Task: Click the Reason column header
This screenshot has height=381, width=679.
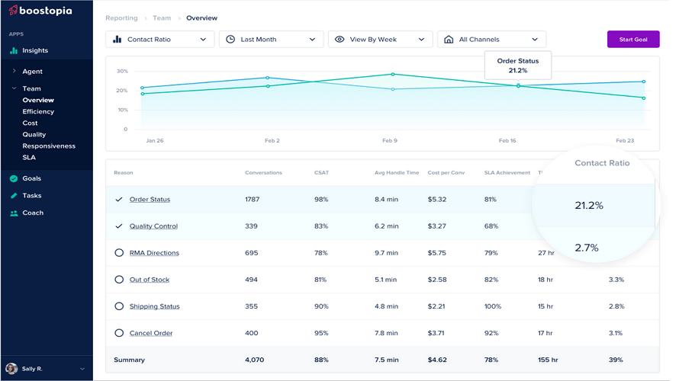Action: pyautogui.click(x=124, y=172)
